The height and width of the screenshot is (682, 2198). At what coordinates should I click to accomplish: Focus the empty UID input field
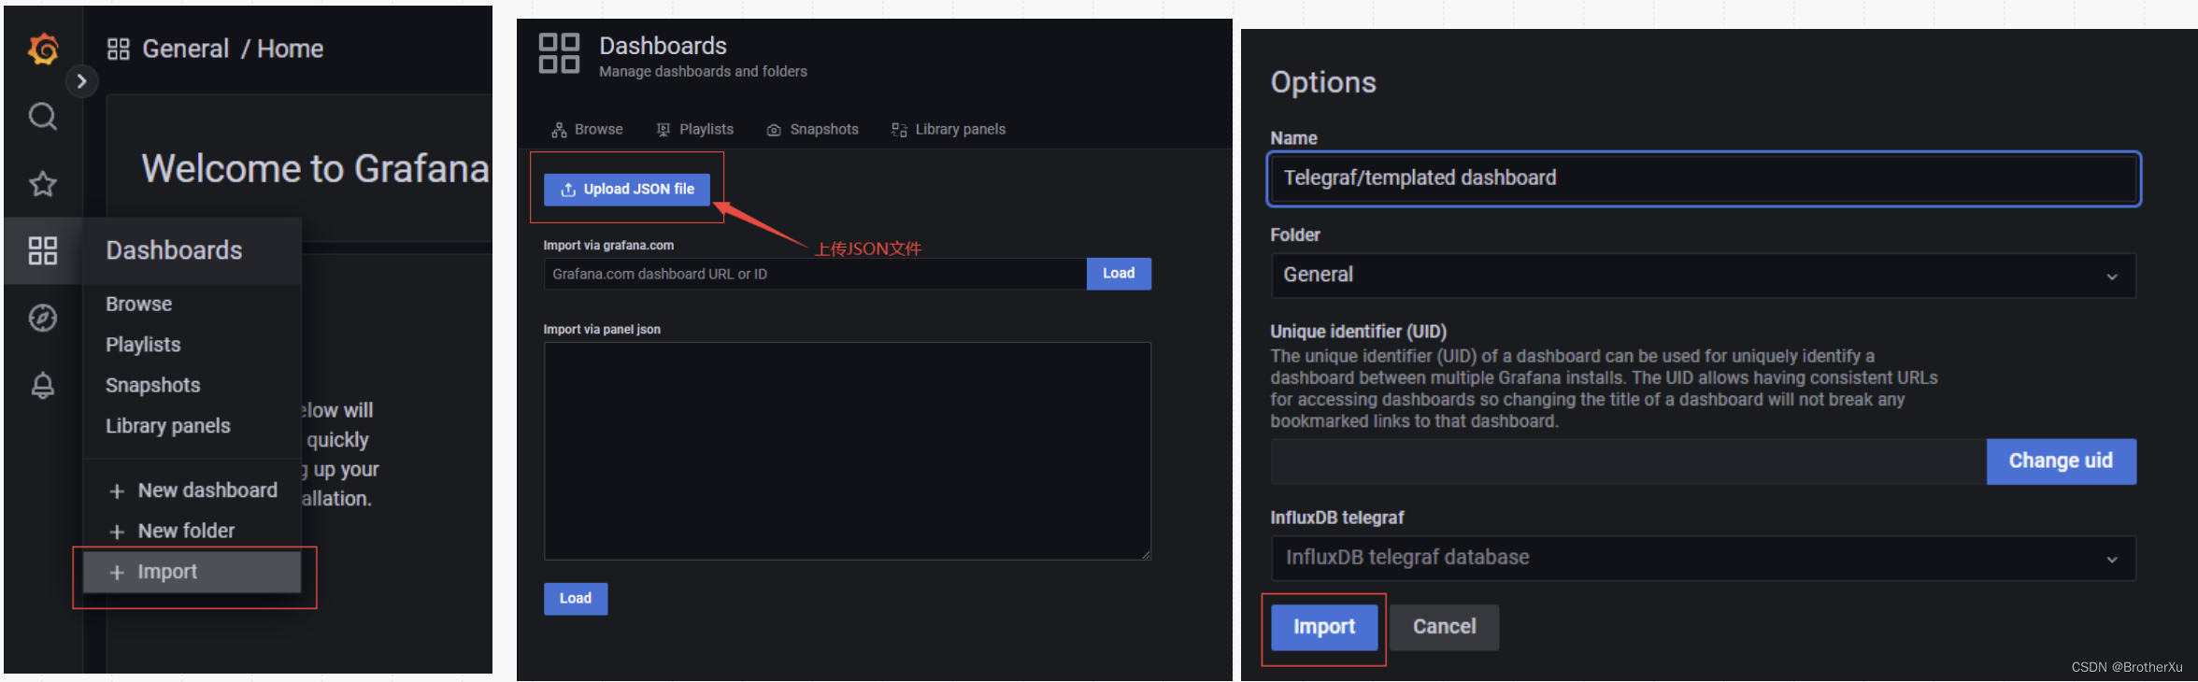coord(1629,462)
